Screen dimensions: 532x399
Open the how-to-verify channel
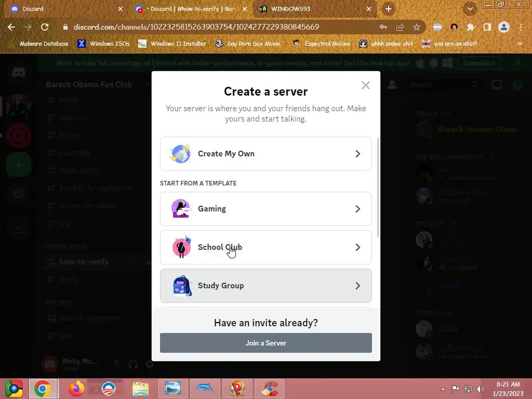84,262
